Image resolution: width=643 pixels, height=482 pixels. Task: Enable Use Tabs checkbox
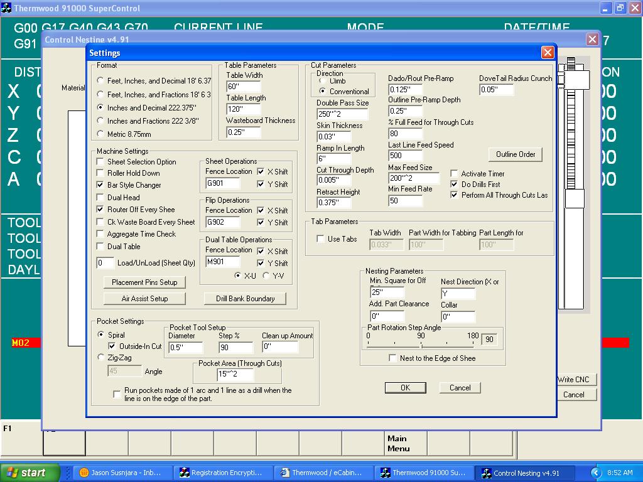(321, 238)
